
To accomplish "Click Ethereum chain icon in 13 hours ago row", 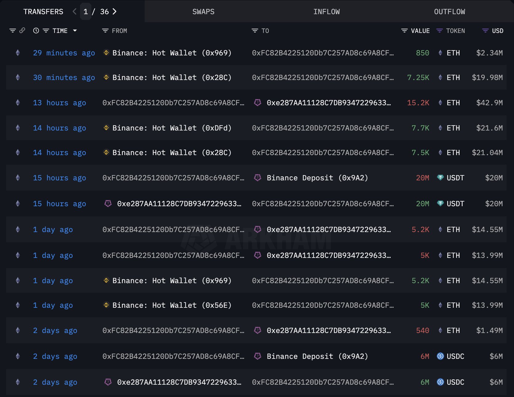I will tap(18, 102).
